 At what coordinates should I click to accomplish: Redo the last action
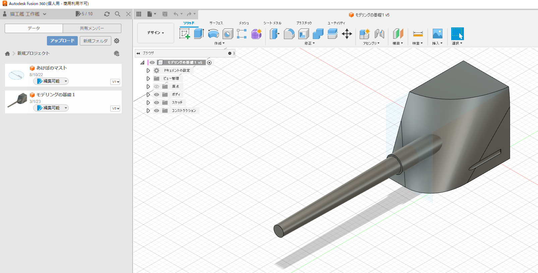(x=189, y=14)
